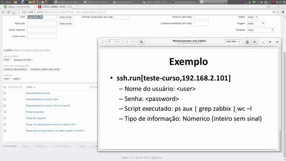Remove the selected host tag with X
This screenshot has width=286, height=161.
(x=41, y=17)
